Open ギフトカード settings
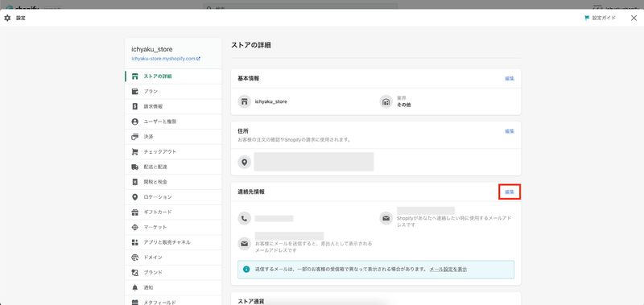The image size is (644, 305). point(173,212)
